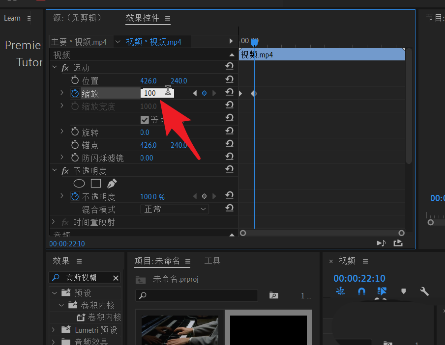The image size is (445, 345).
Task: Expand the 防闪烁滤镜 parameter
Action: click(x=62, y=157)
